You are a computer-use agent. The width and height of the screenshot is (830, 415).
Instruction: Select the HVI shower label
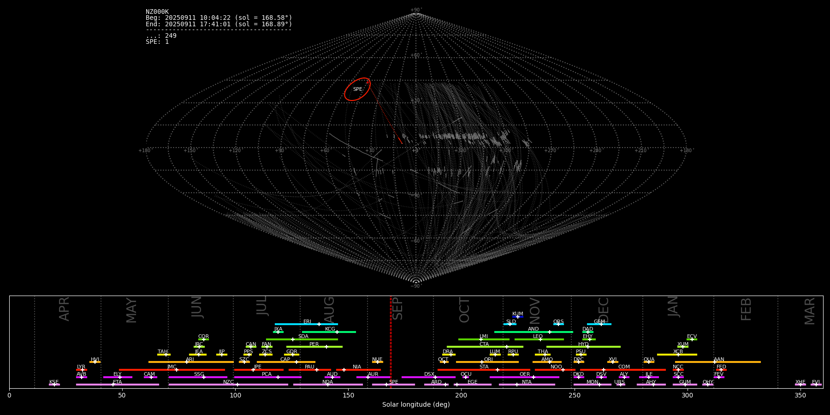point(95,359)
